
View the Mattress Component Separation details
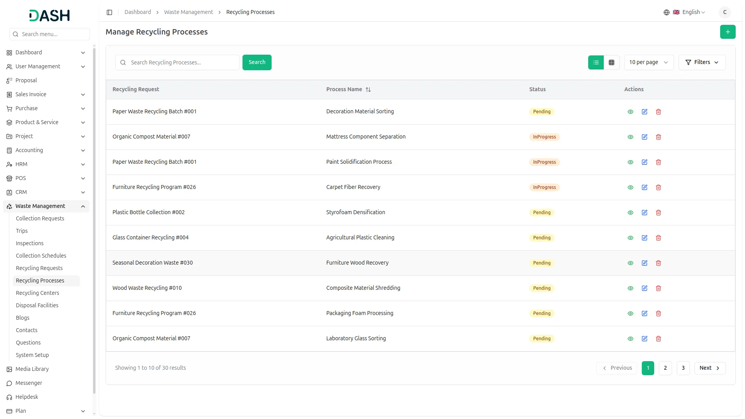(x=630, y=137)
